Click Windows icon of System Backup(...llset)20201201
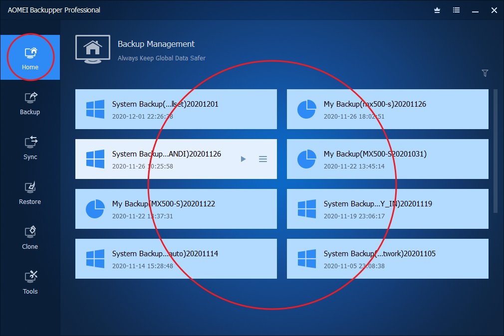 95,109
